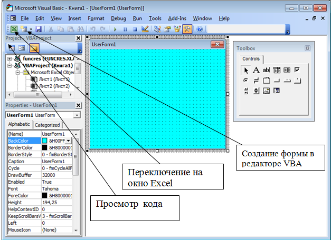Switch to the Categorized properties tab
The height and width of the screenshot is (240, 331).
coord(48,125)
